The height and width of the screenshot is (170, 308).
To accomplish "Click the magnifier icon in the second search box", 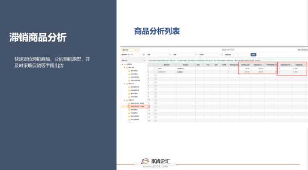I will tap(195, 55).
